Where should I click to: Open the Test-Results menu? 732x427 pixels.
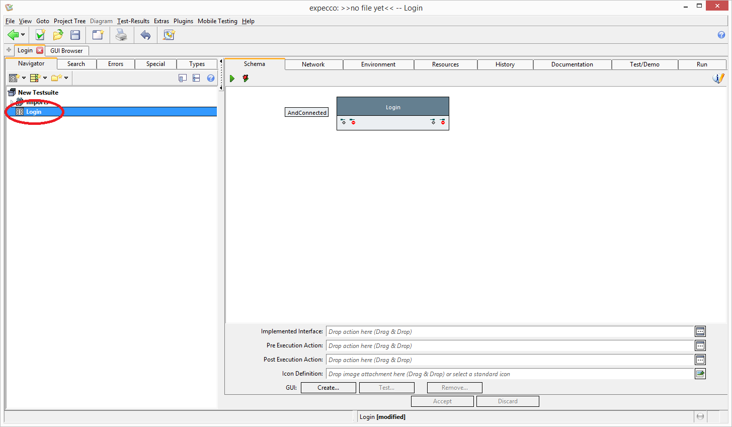133,21
